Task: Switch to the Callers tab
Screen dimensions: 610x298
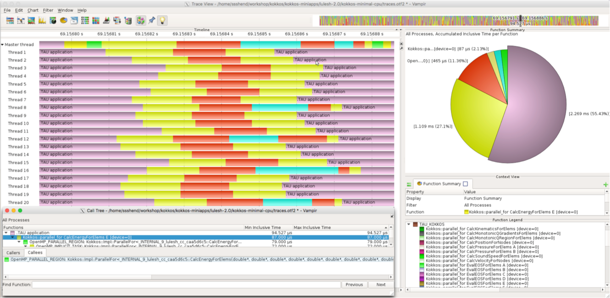Action: pyautogui.click(x=13, y=253)
